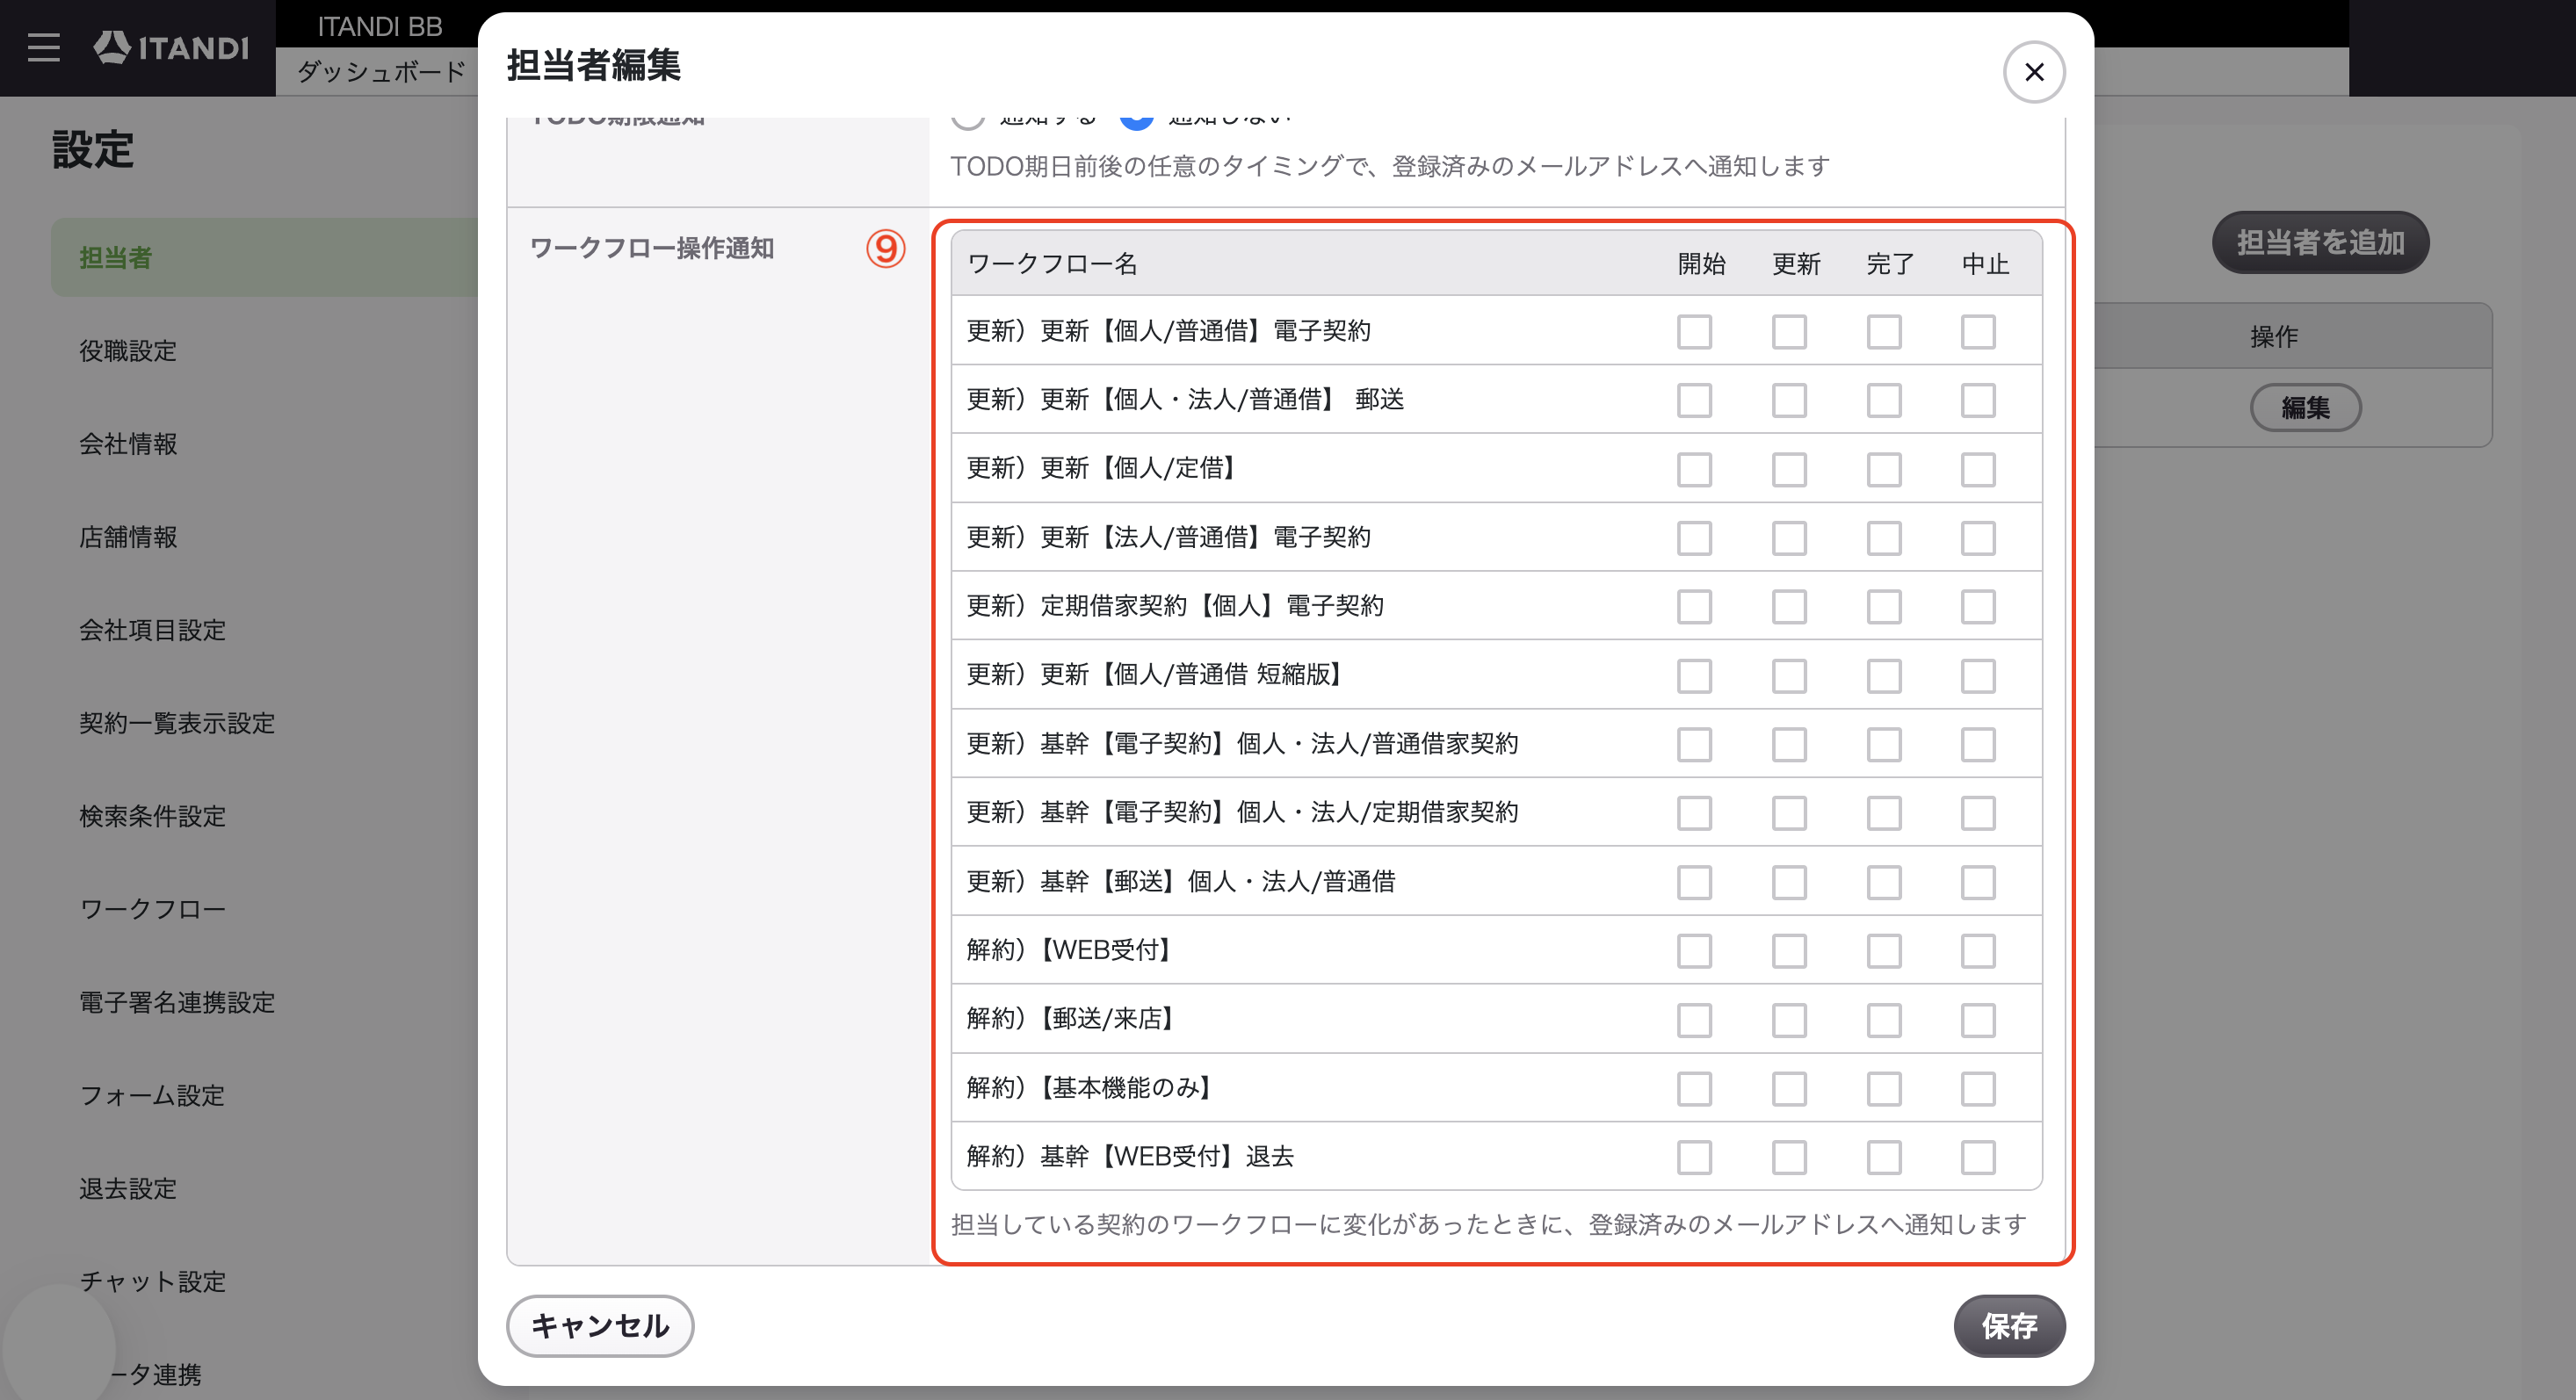Select 担当者 in settings sidebar
The image size is (2576, 1400).
tap(265, 257)
